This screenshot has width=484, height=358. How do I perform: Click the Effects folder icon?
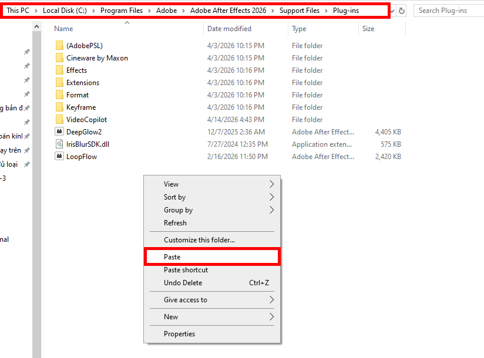[x=59, y=70]
